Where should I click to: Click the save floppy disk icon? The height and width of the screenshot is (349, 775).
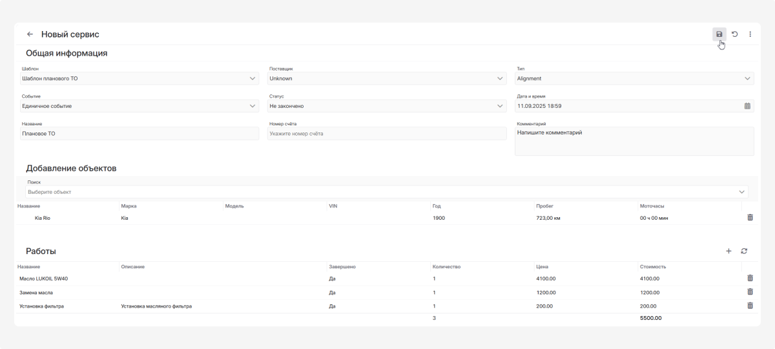(719, 34)
